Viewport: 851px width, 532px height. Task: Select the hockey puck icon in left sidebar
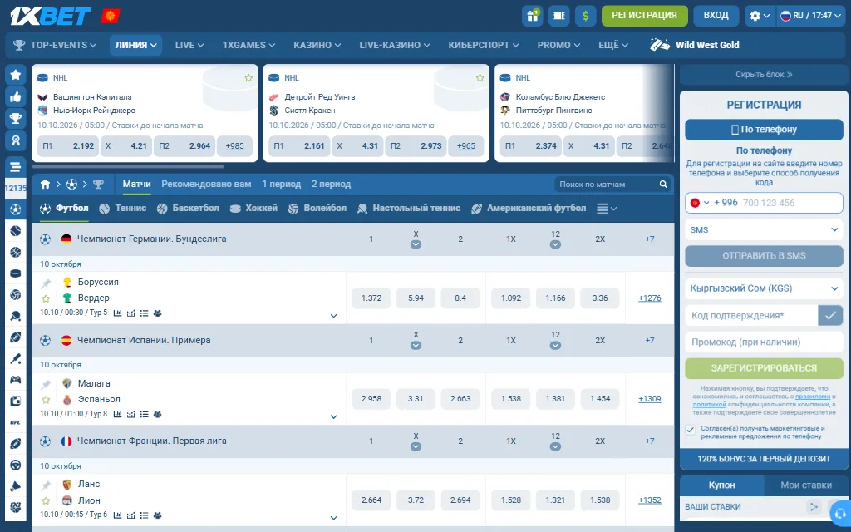click(16, 273)
